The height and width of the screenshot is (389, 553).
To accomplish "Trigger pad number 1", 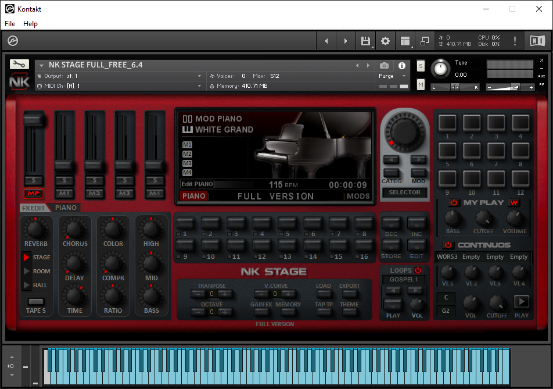I will coord(447,123).
